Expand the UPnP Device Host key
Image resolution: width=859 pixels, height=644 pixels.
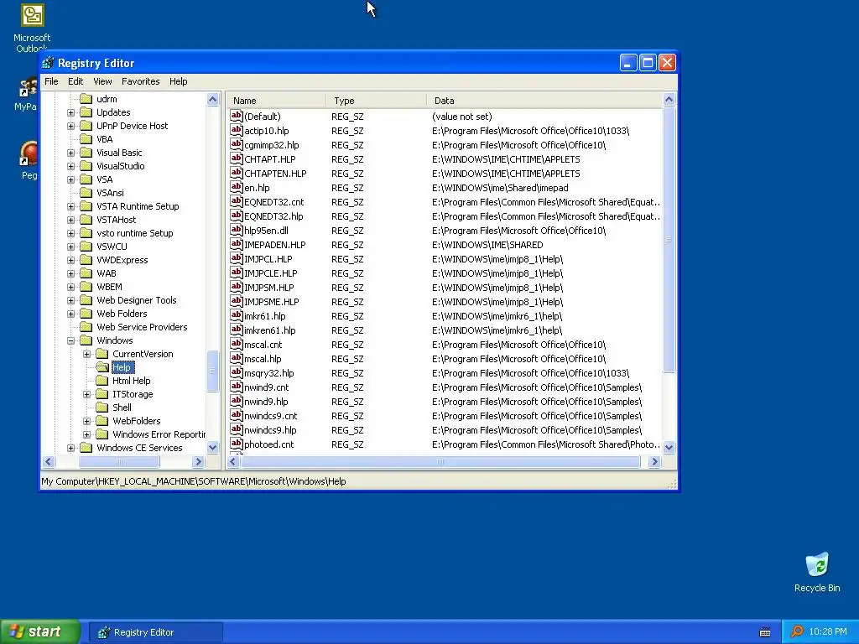70,126
